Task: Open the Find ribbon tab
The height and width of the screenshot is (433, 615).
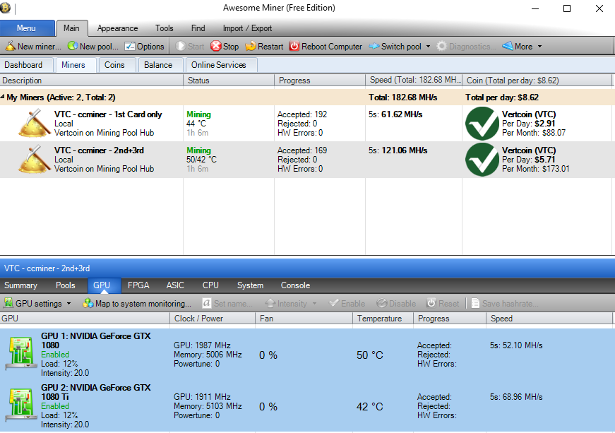Action: (198, 28)
